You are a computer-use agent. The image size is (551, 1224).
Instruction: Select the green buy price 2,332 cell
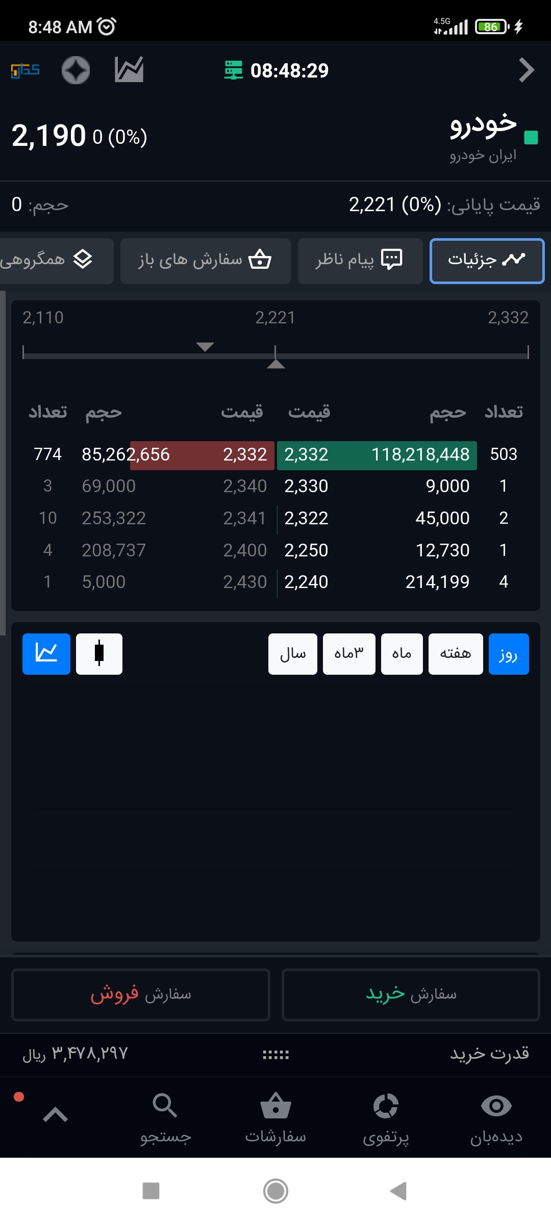click(306, 454)
